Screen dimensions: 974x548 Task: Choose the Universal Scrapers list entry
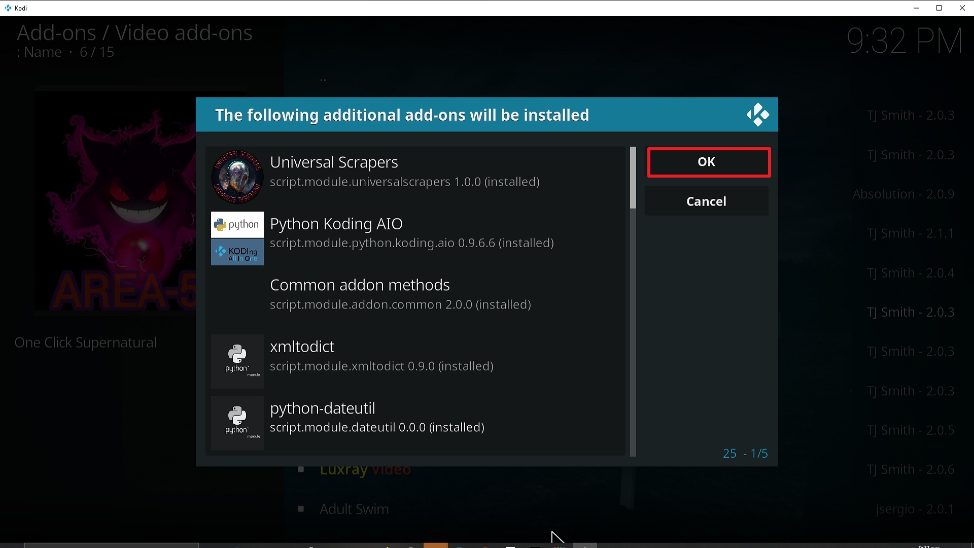click(415, 177)
